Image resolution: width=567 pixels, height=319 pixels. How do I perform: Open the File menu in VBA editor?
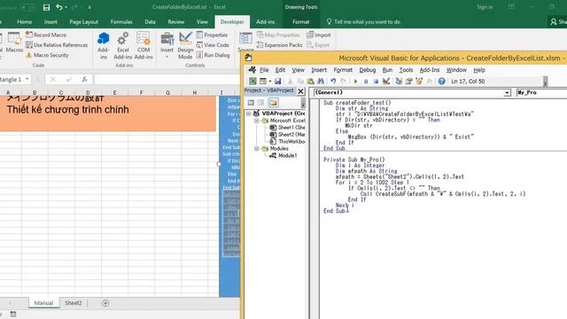click(264, 70)
